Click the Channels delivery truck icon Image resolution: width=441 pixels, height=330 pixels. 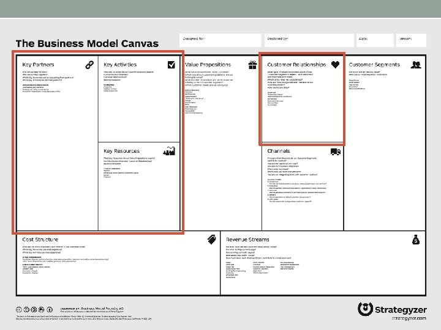point(336,152)
